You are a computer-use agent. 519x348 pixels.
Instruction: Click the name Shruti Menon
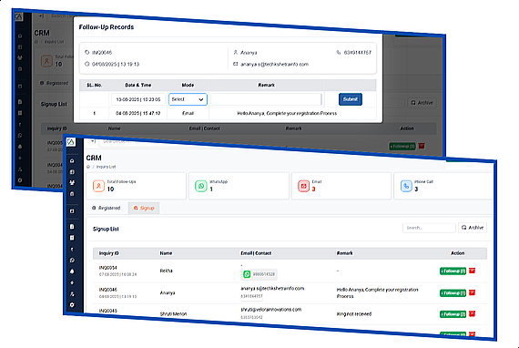tap(173, 313)
